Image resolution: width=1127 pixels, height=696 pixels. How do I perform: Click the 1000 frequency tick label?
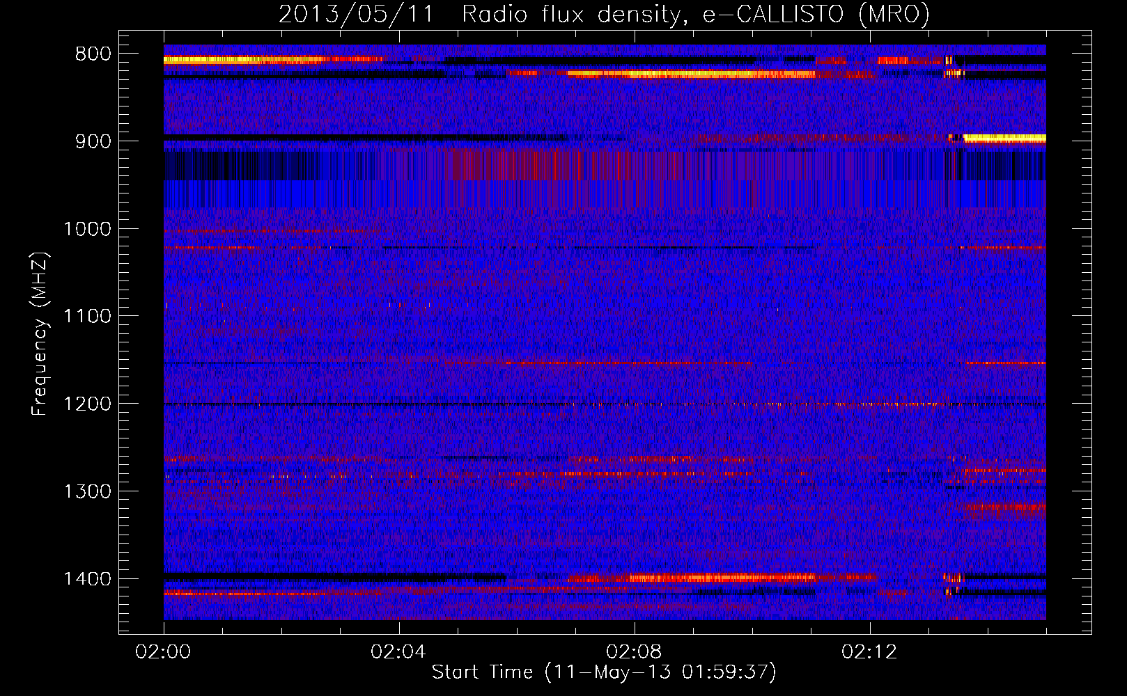click(x=87, y=229)
